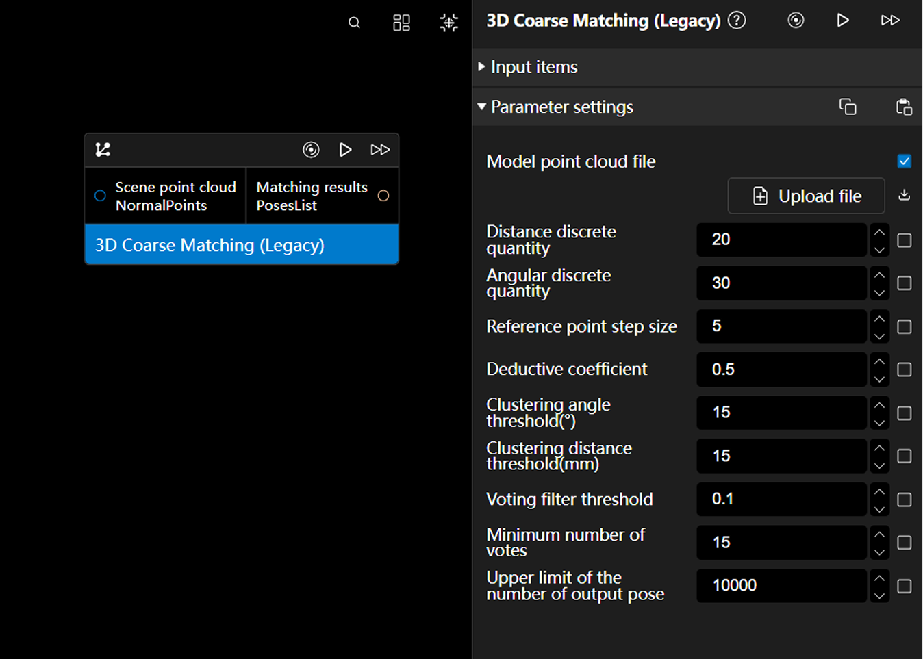Click the paste parameters icon
Image resolution: width=923 pixels, height=659 pixels.
[x=904, y=107]
